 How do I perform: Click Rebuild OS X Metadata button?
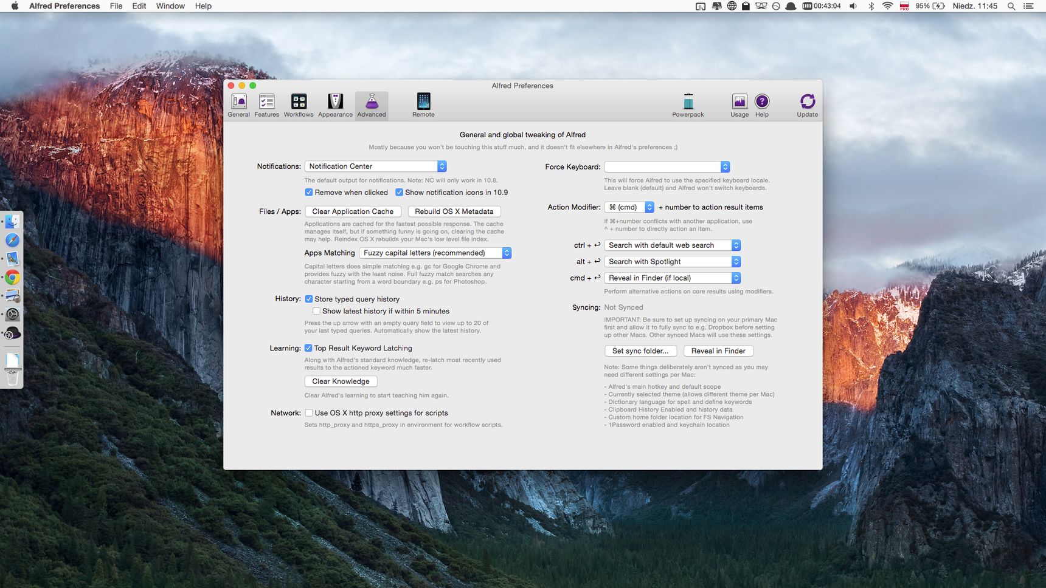454,211
